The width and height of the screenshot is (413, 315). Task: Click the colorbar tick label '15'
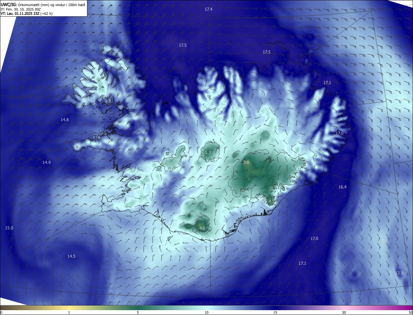(x=275, y=312)
